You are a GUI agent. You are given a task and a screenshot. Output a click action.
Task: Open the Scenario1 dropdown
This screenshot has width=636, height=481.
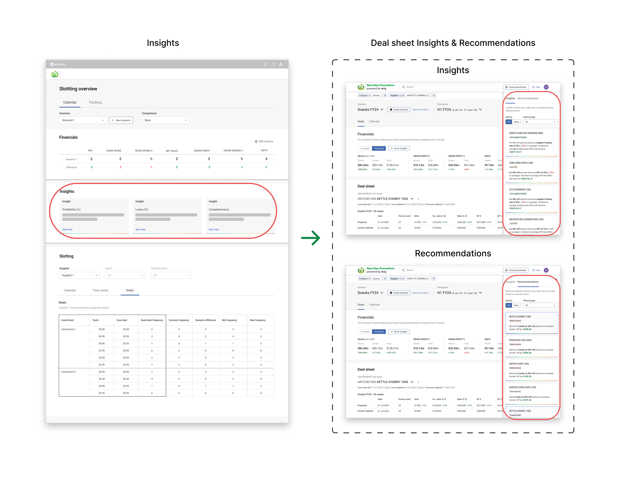coord(83,120)
